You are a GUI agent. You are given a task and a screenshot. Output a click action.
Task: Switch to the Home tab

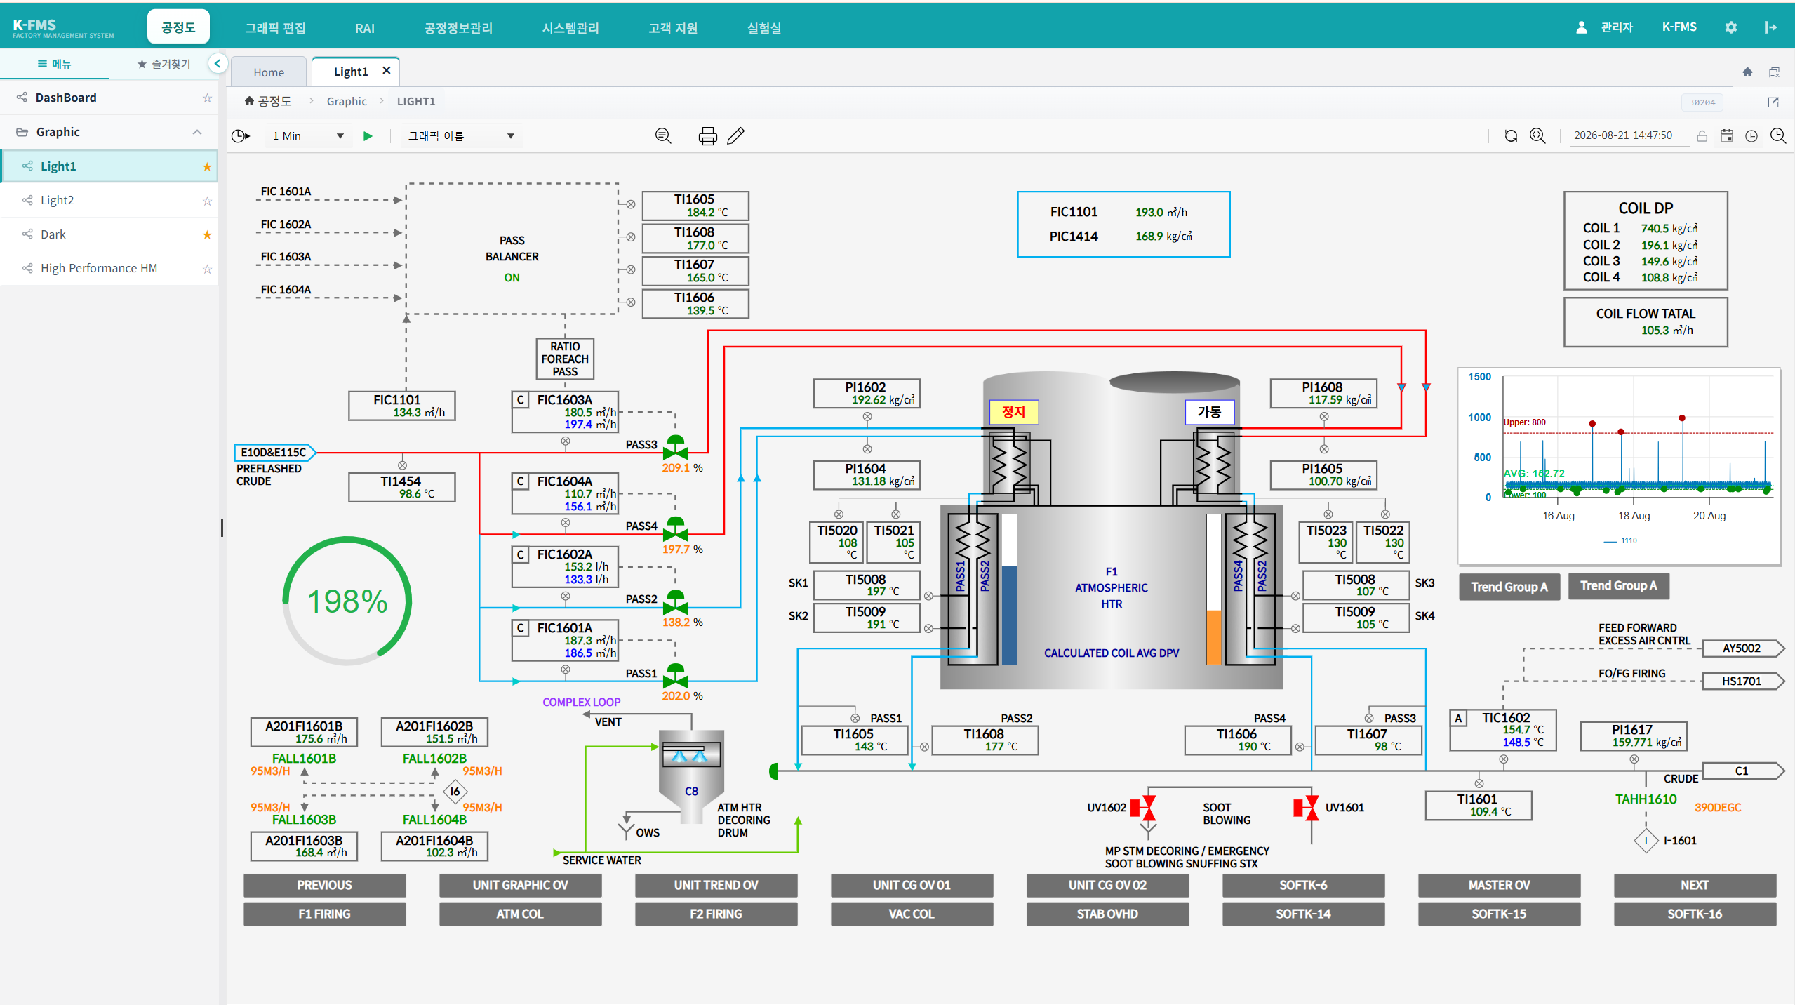(x=269, y=72)
